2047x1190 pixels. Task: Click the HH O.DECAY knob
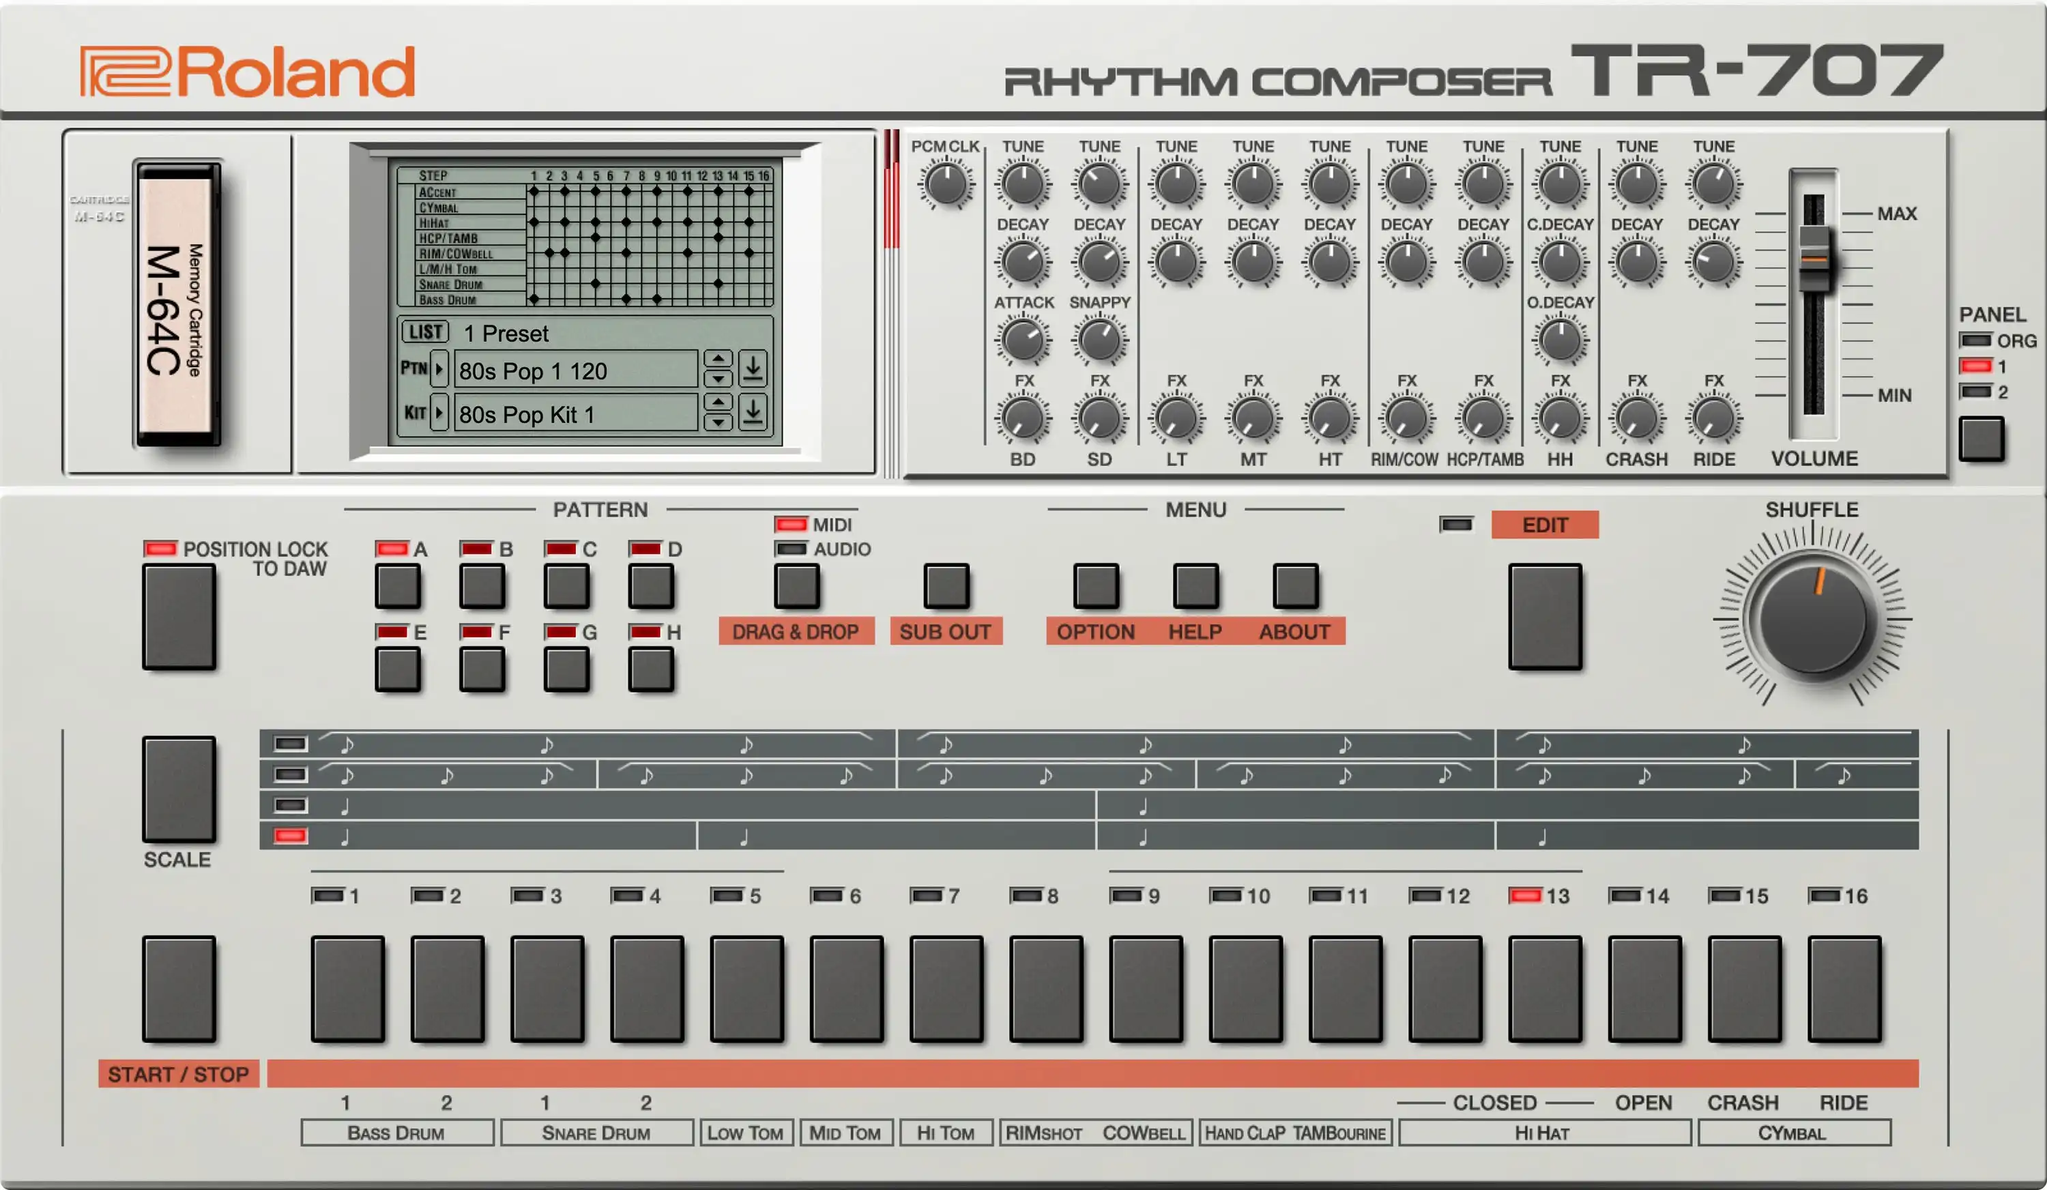[x=1560, y=340]
